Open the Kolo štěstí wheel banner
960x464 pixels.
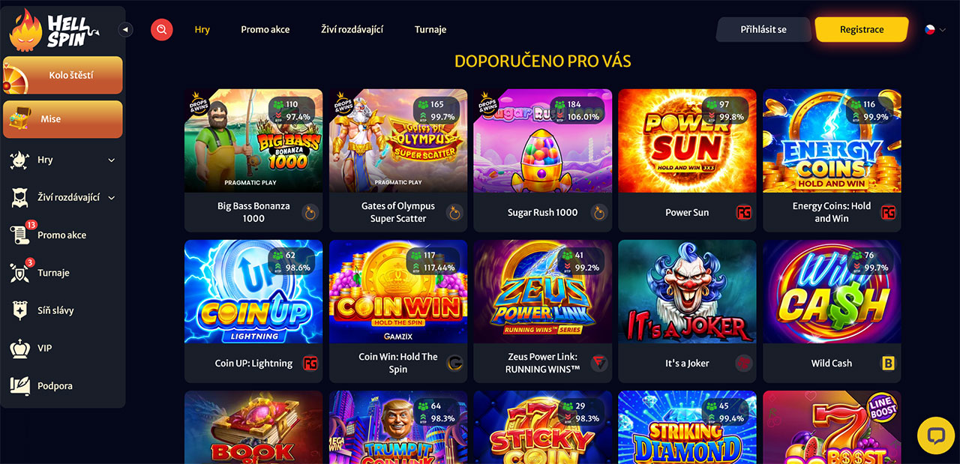[x=63, y=75]
